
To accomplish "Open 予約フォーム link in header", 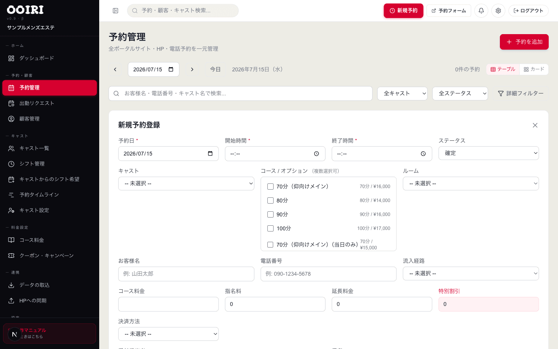I will [449, 11].
